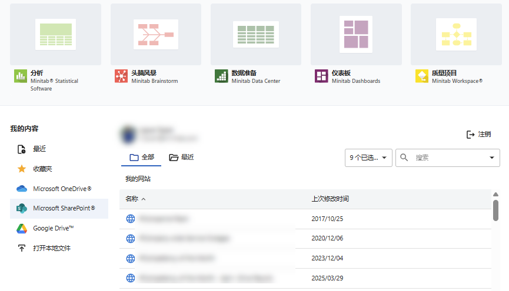The width and height of the screenshot is (509, 291).
Task: Click the user avatar picture
Action: coord(128,135)
